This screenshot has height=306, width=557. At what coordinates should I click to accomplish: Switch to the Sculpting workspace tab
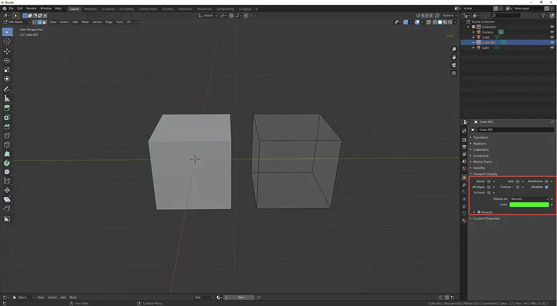pyautogui.click(x=108, y=9)
